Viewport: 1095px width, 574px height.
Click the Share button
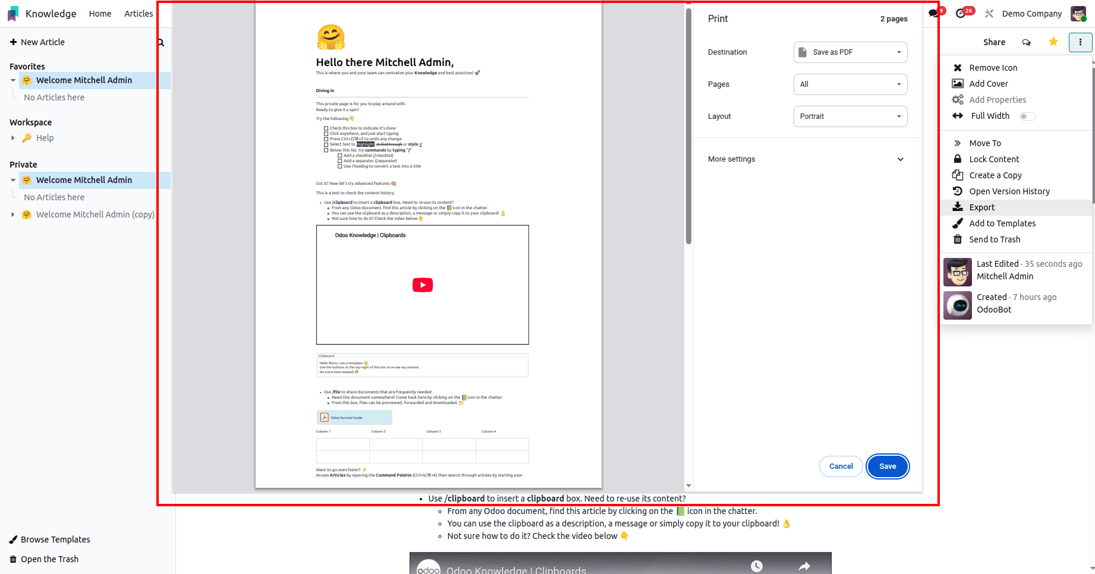[x=994, y=42]
